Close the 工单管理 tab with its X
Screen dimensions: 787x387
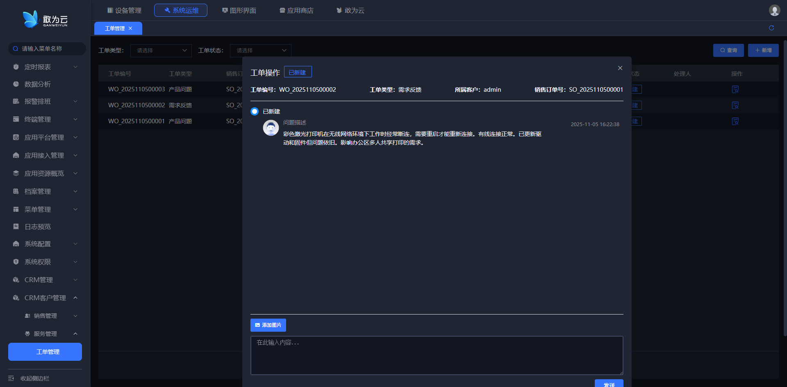coord(130,28)
